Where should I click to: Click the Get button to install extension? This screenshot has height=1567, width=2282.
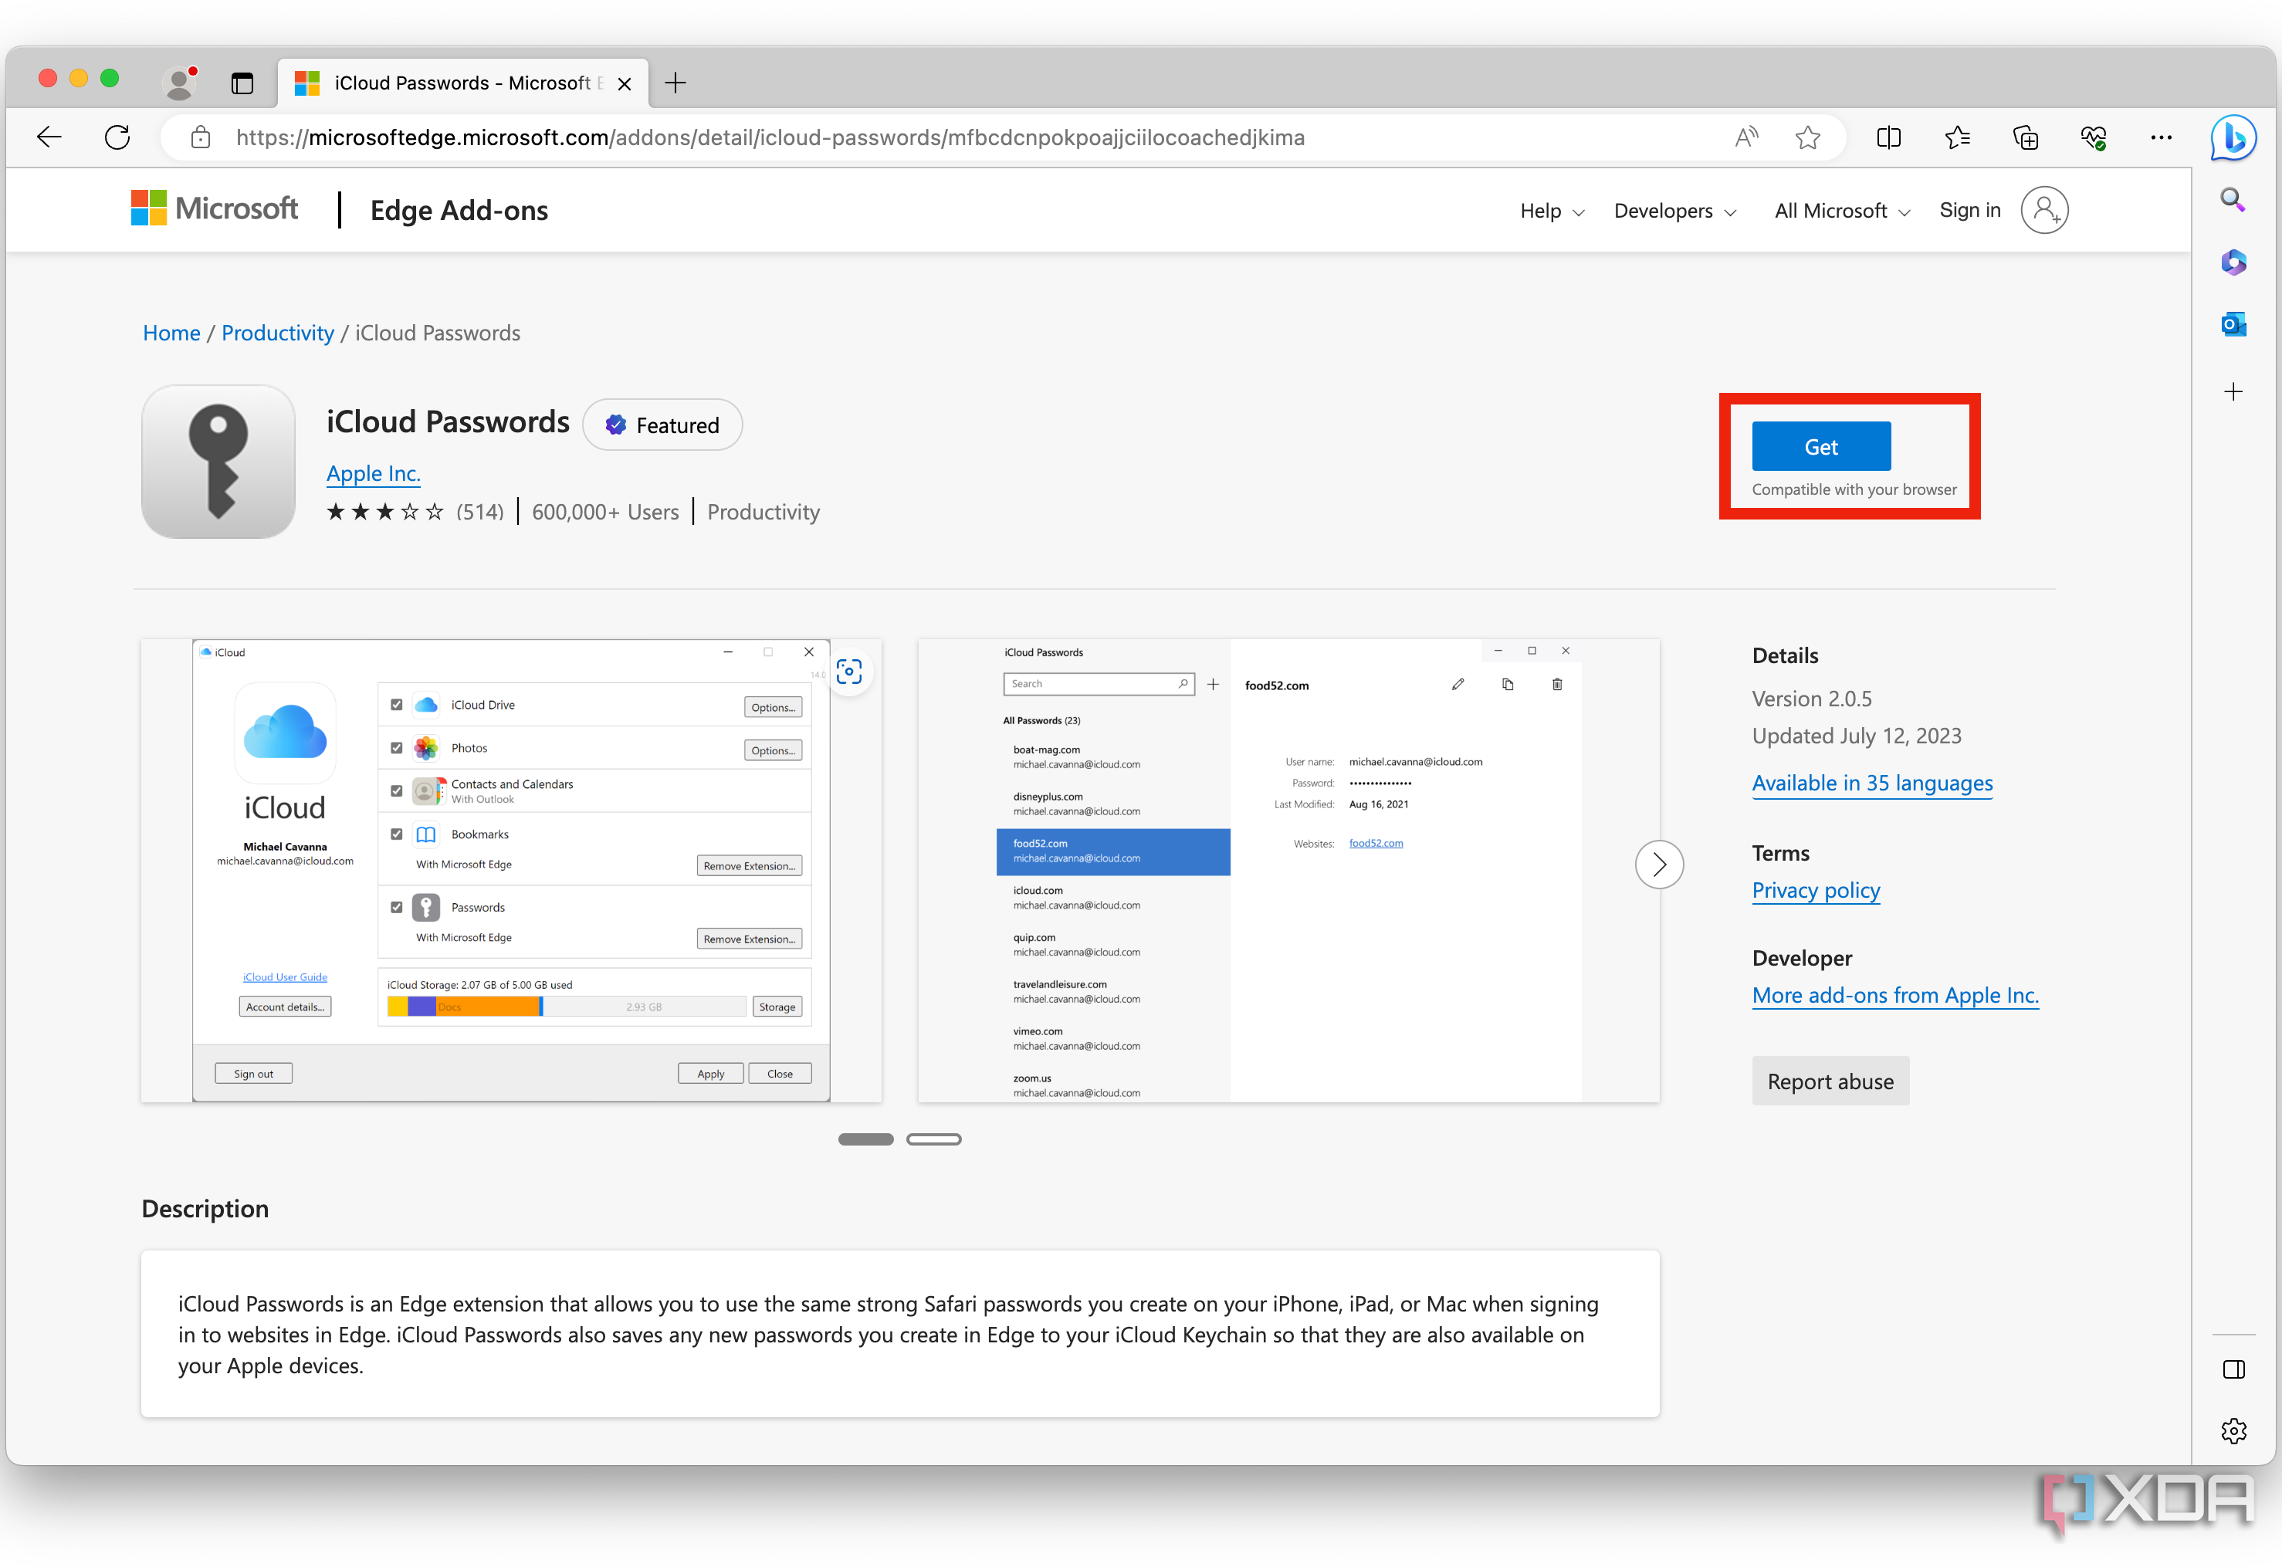point(1820,445)
